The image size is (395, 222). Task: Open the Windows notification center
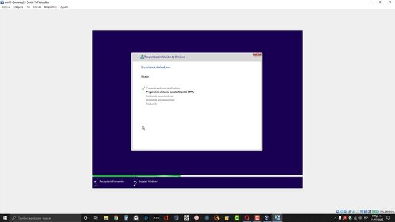[x=388, y=218]
